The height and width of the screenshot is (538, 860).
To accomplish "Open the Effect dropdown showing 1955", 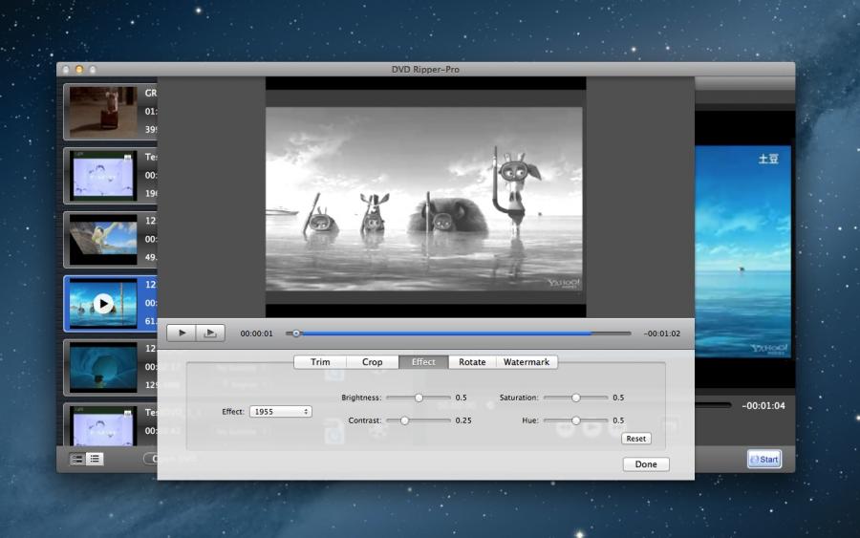I will click(x=281, y=411).
